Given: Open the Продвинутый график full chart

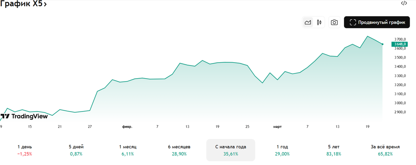Looking at the screenshot, I should (377, 22).
